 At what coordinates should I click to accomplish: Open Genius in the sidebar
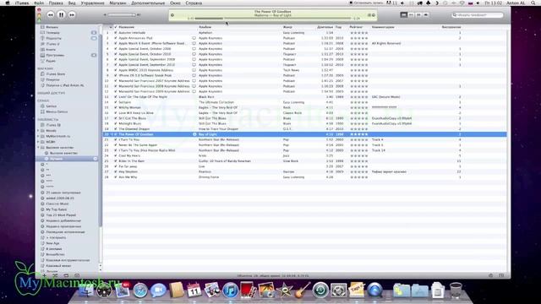click(x=51, y=106)
